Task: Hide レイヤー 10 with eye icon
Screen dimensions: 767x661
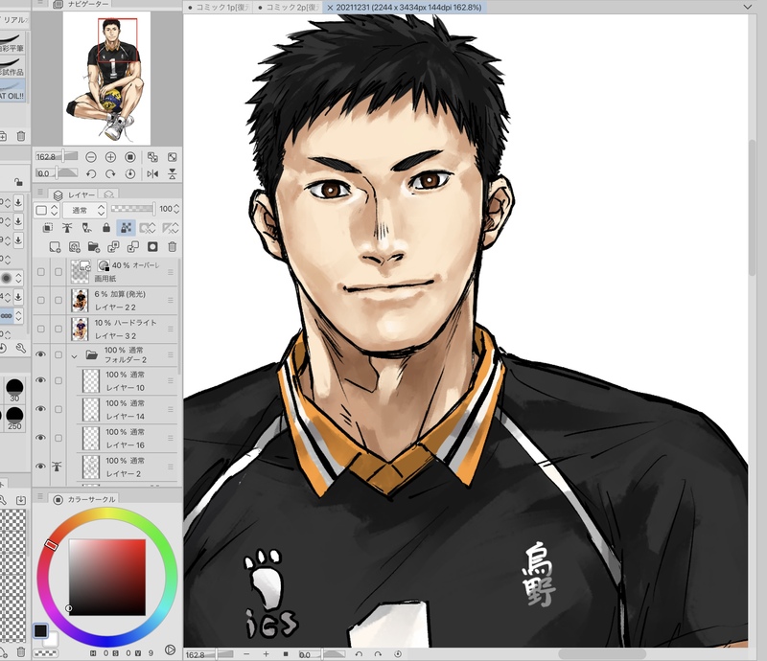Action: tap(41, 380)
